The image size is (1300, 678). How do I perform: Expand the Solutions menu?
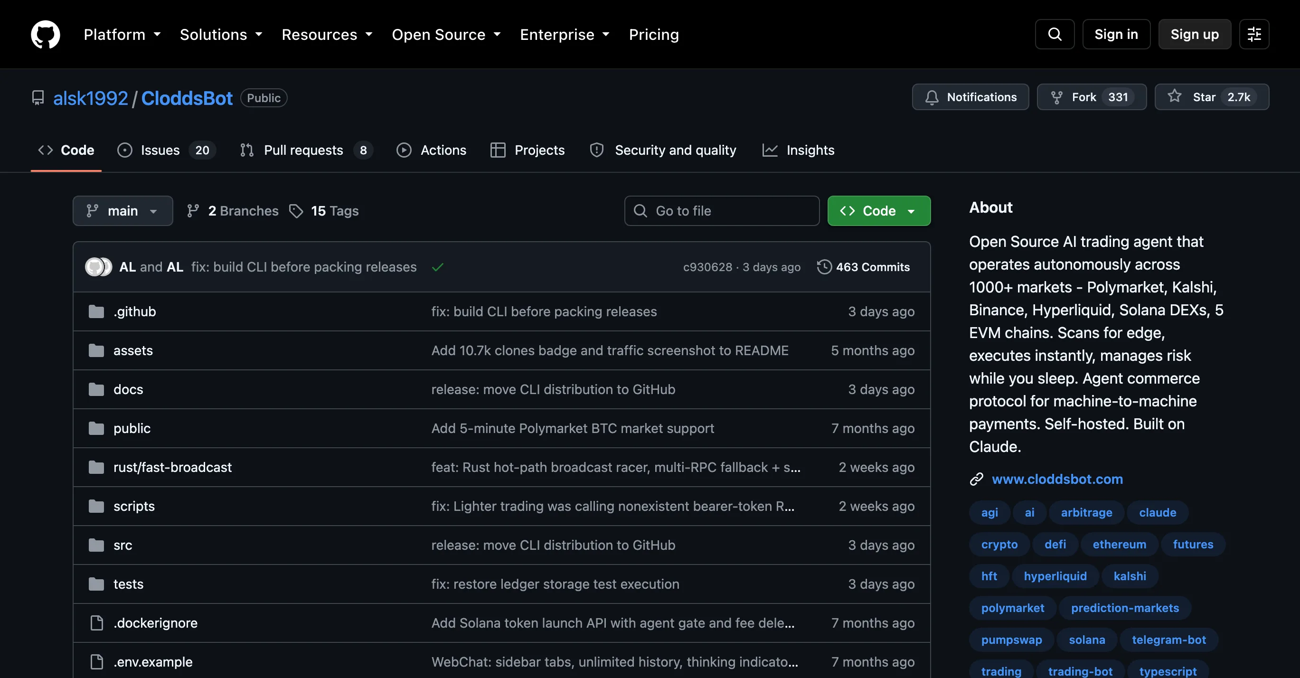(x=221, y=34)
